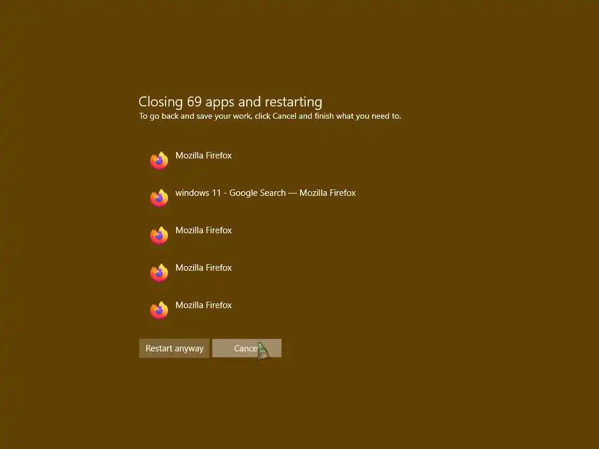
Task: Select the Firefox icon beside windows 11 Google Search
Action: click(159, 198)
